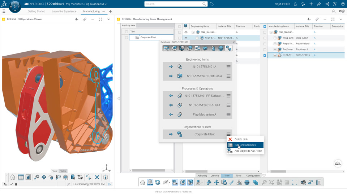Image resolution: width=347 pixels, height=195 pixels.
Task: Expand the RedGreen tree node
Action: tap(275, 49)
